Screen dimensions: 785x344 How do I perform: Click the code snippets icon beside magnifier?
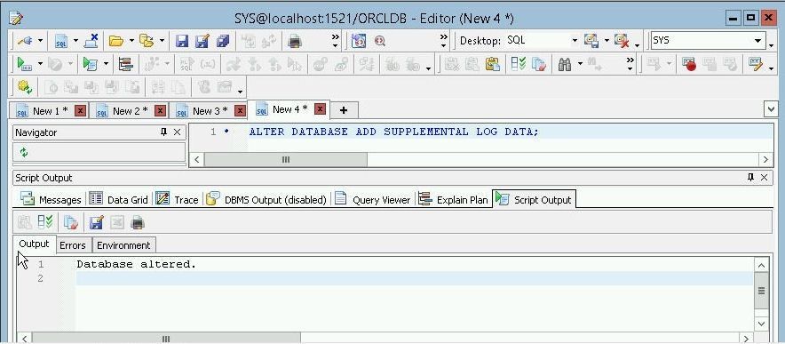point(359,41)
